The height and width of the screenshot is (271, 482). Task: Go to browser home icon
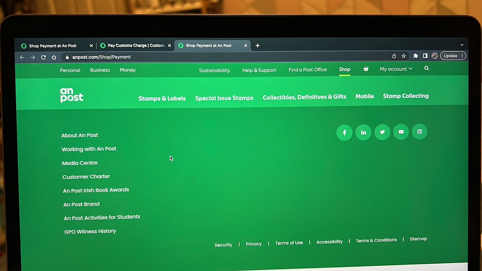pyautogui.click(x=54, y=57)
